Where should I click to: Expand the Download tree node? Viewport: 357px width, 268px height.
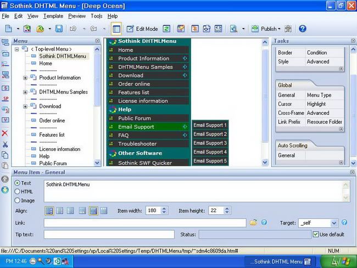pyautogui.click(x=25, y=107)
